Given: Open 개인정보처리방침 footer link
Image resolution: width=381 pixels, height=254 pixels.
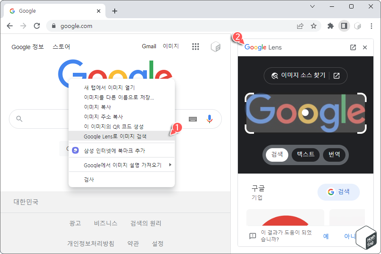Looking at the screenshot, I should [x=91, y=243].
